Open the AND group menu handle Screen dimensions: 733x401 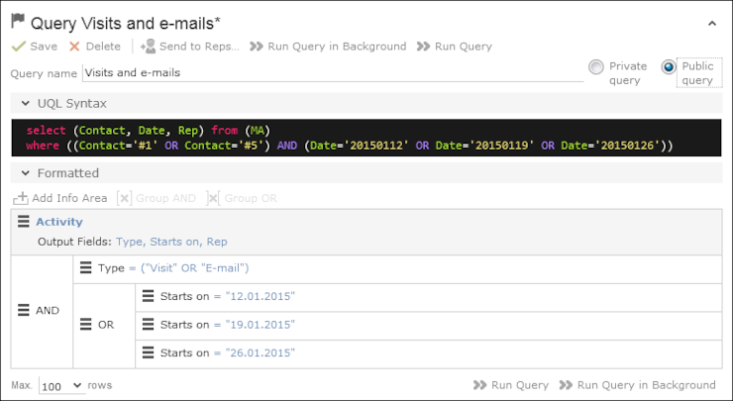coord(24,310)
